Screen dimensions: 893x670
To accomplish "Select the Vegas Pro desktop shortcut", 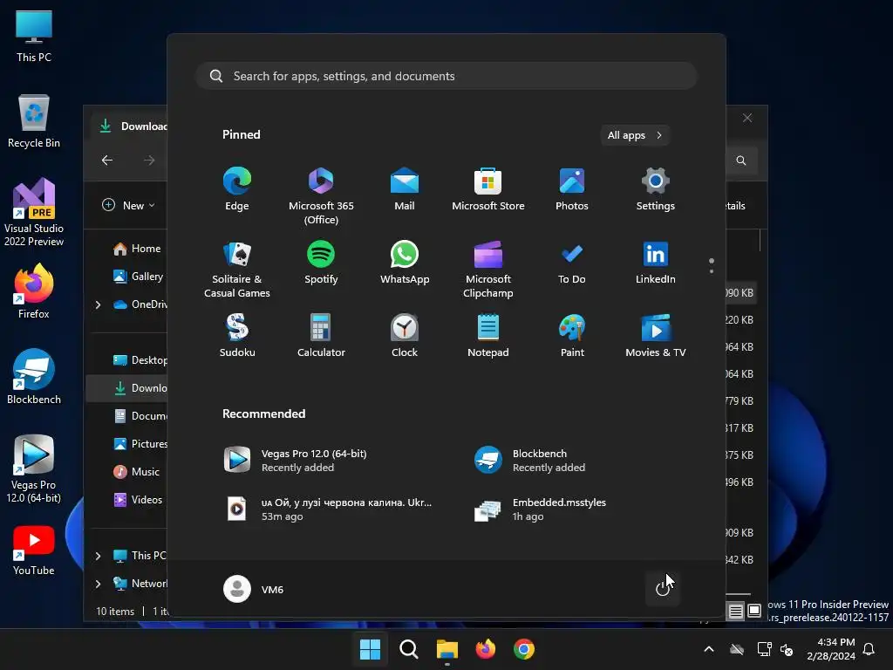I will (x=34, y=469).
